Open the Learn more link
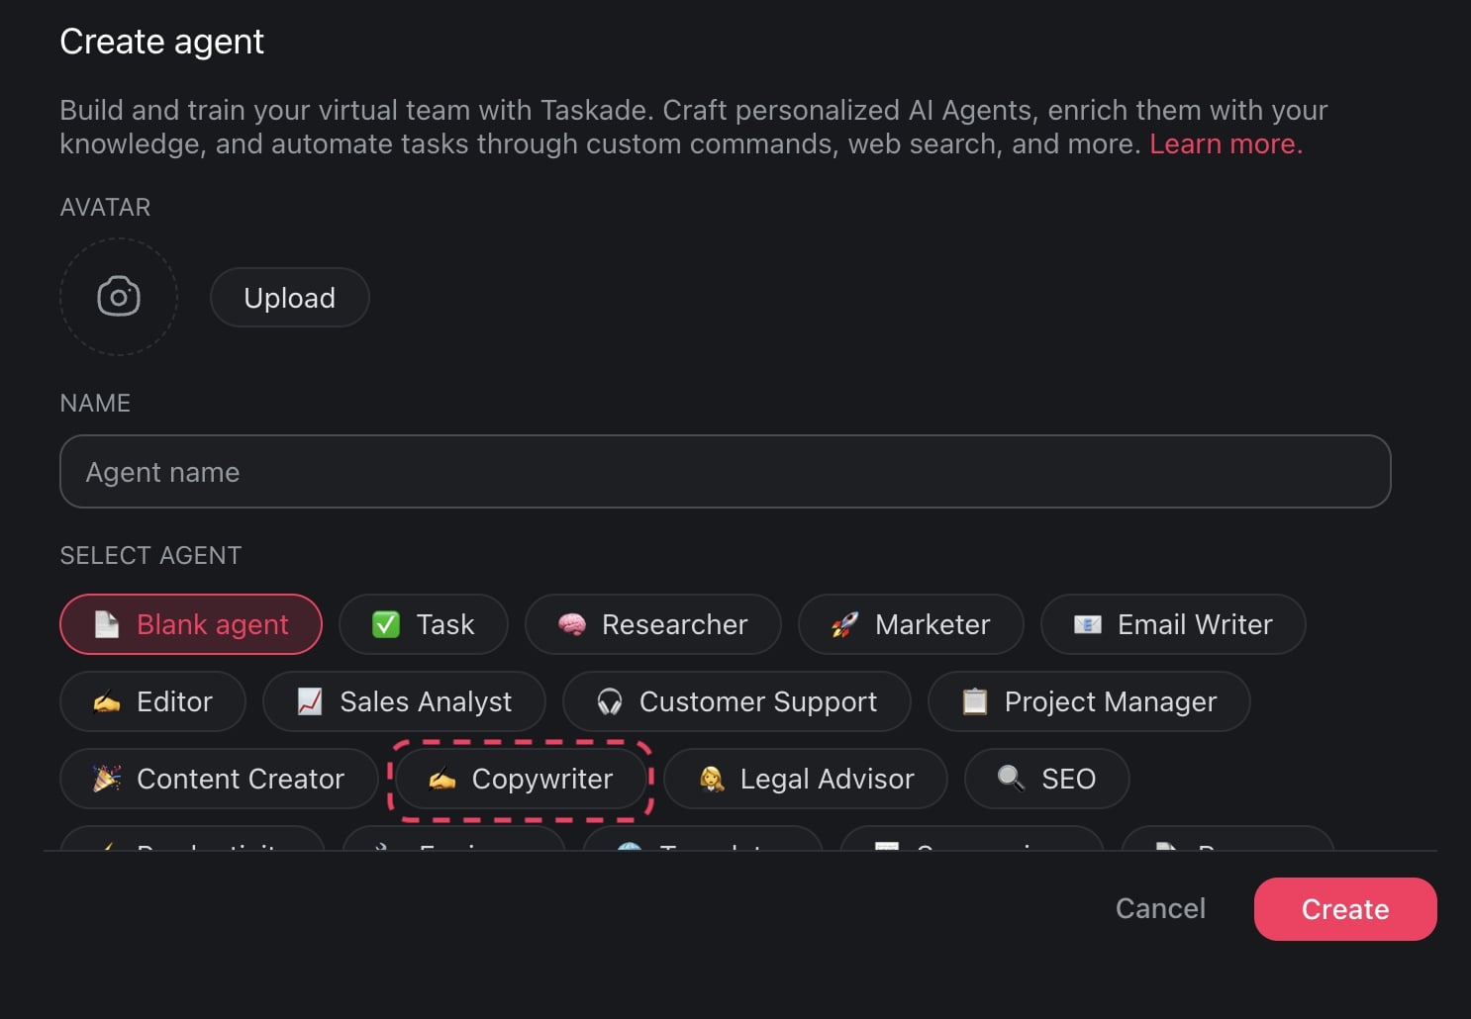1471x1019 pixels. click(x=1226, y=143)
